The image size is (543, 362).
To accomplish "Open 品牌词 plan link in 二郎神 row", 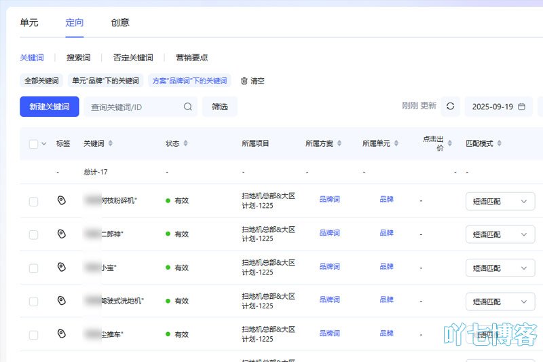I will (330, 233).
